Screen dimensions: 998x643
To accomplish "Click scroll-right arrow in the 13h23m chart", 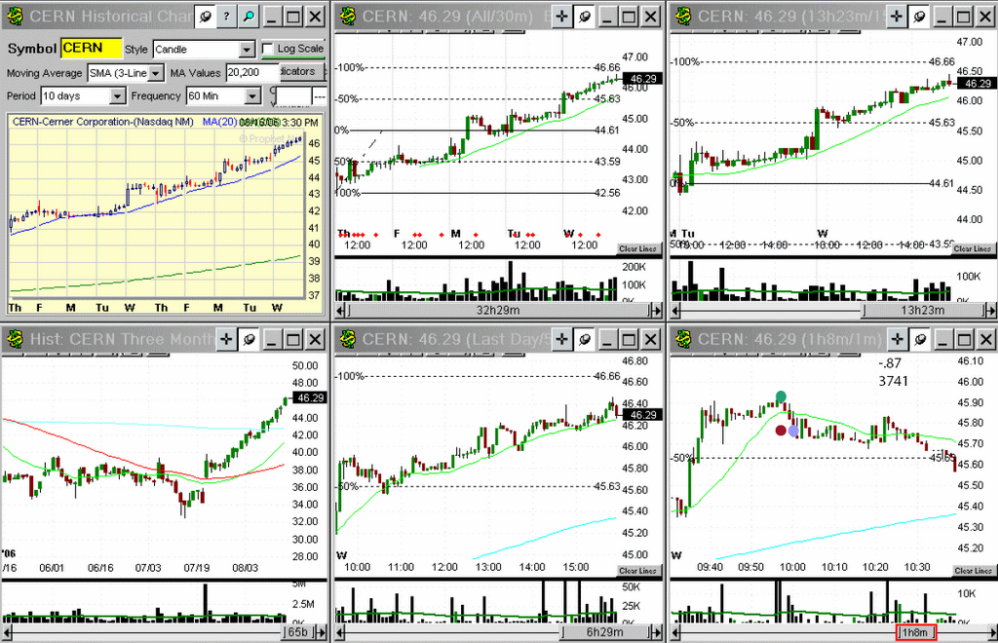I will coord(990,311).
